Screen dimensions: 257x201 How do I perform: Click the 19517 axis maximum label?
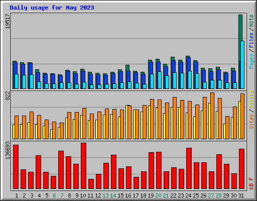8,21
